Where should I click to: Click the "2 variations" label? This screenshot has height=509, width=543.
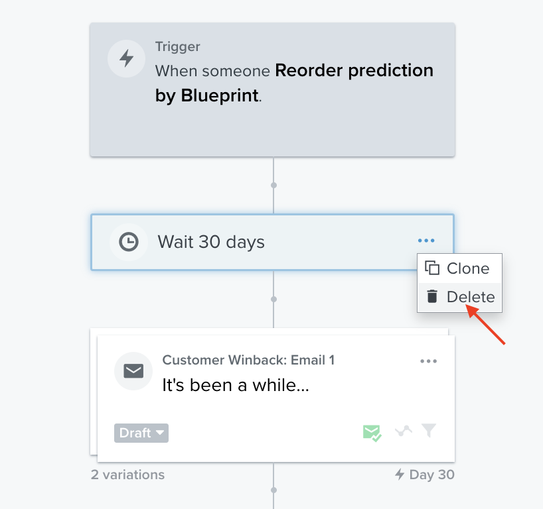pyautogui.click(x=127, y=475)
